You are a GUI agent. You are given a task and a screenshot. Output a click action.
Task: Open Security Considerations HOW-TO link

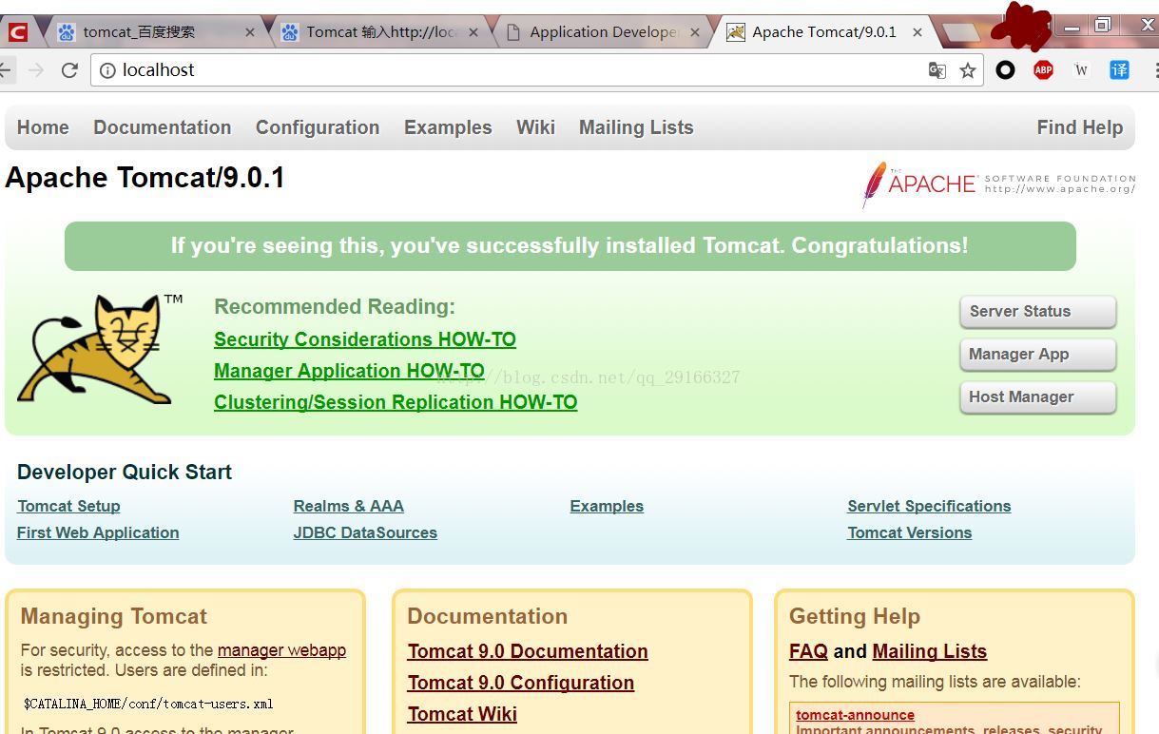pyautogui.click(x=365, y=339)
